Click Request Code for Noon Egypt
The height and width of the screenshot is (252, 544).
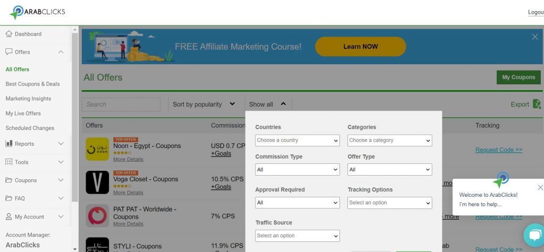click(x=498, y=150)
